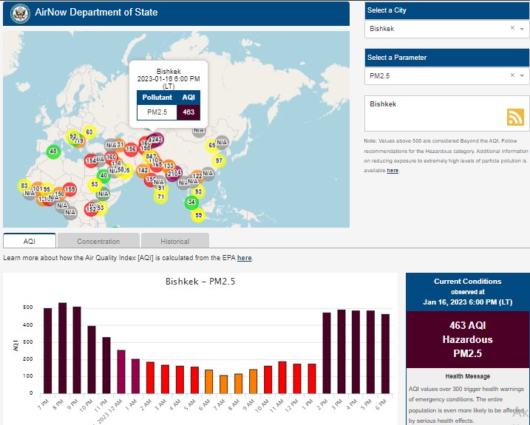This screenshot has width=530, height=425.
Task: Expand the Select a Parameter dropdown arrow
Action: (x=522, y=75)
